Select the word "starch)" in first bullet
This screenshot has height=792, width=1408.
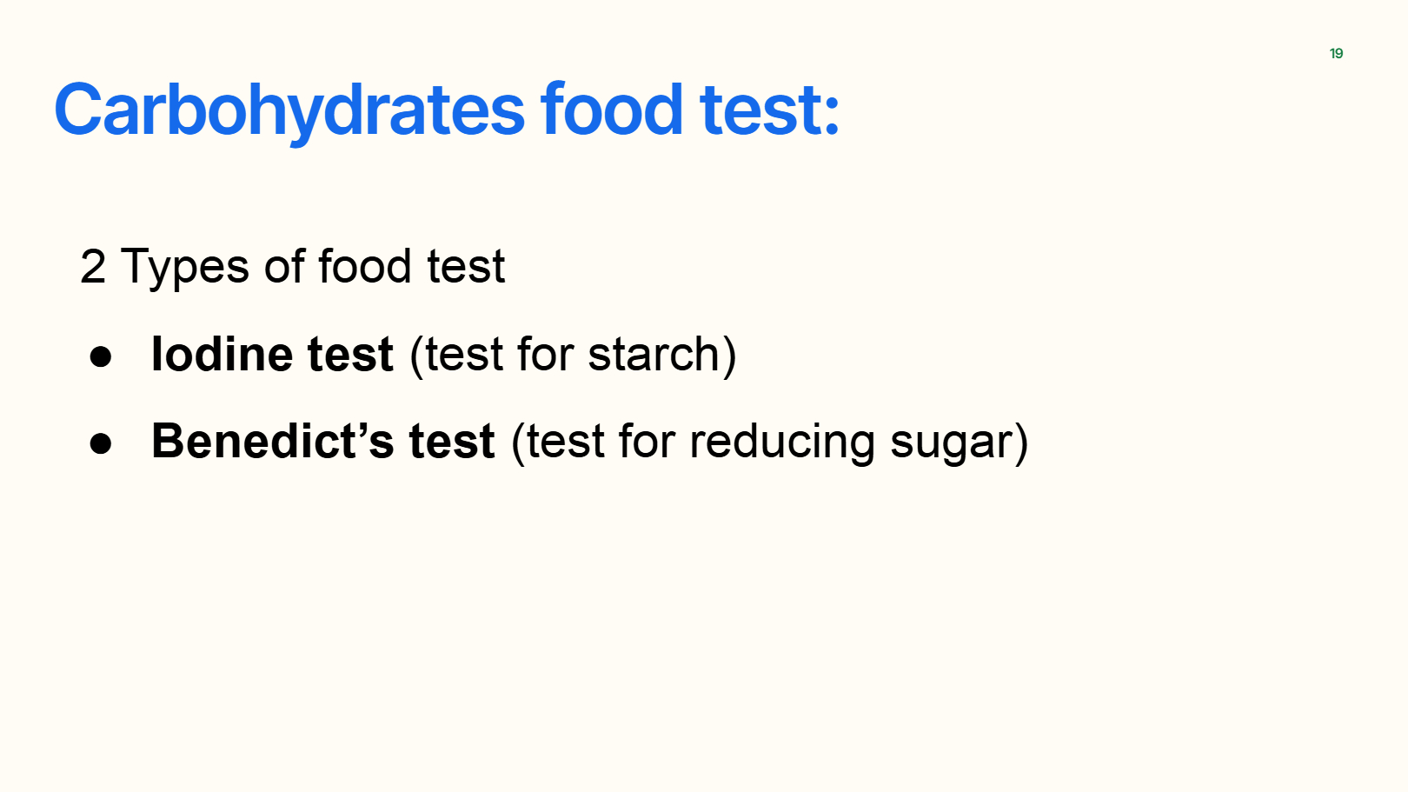click(x=662, y=355)
